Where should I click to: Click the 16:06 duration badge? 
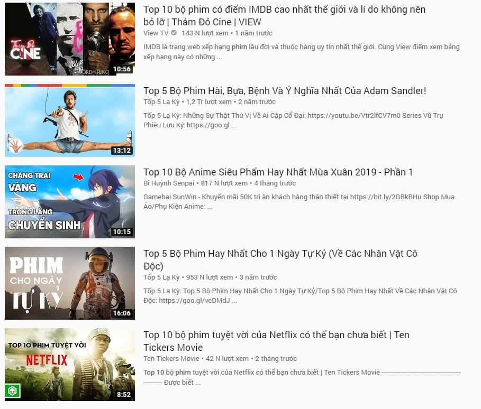click(122, 313)
